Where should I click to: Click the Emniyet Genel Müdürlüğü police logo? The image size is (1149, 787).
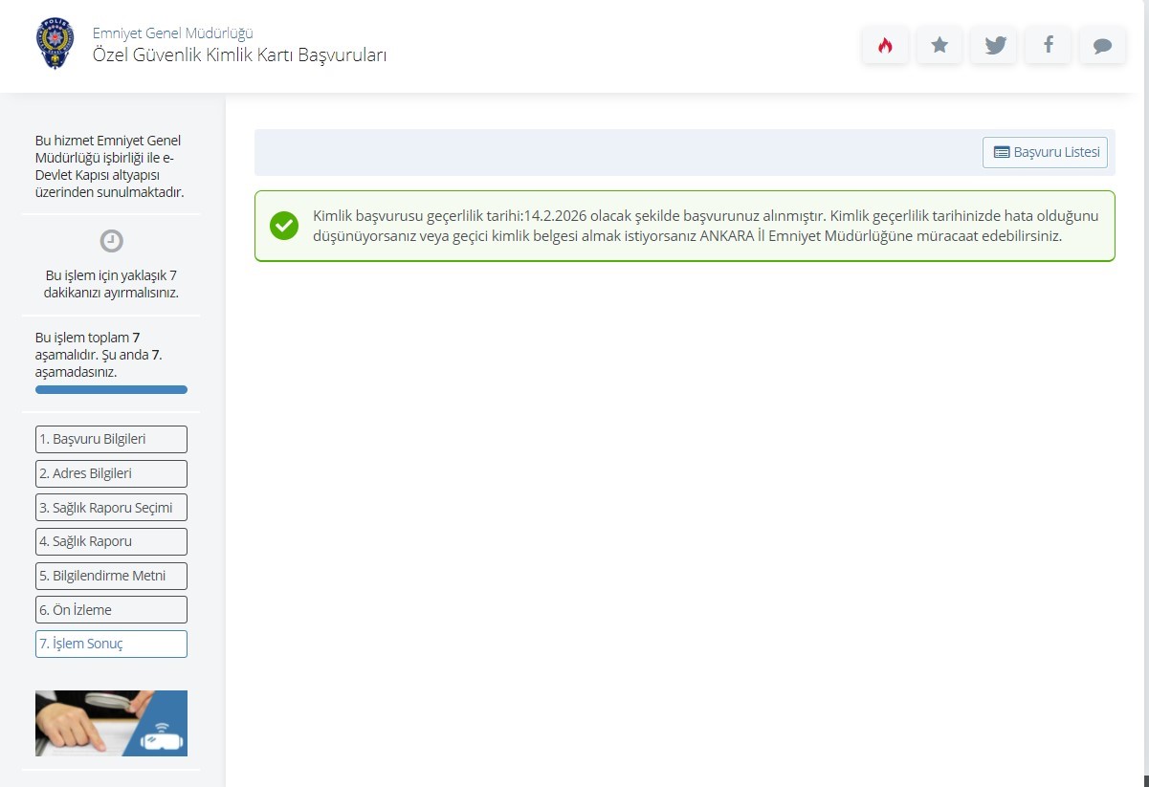coord(54,44)
